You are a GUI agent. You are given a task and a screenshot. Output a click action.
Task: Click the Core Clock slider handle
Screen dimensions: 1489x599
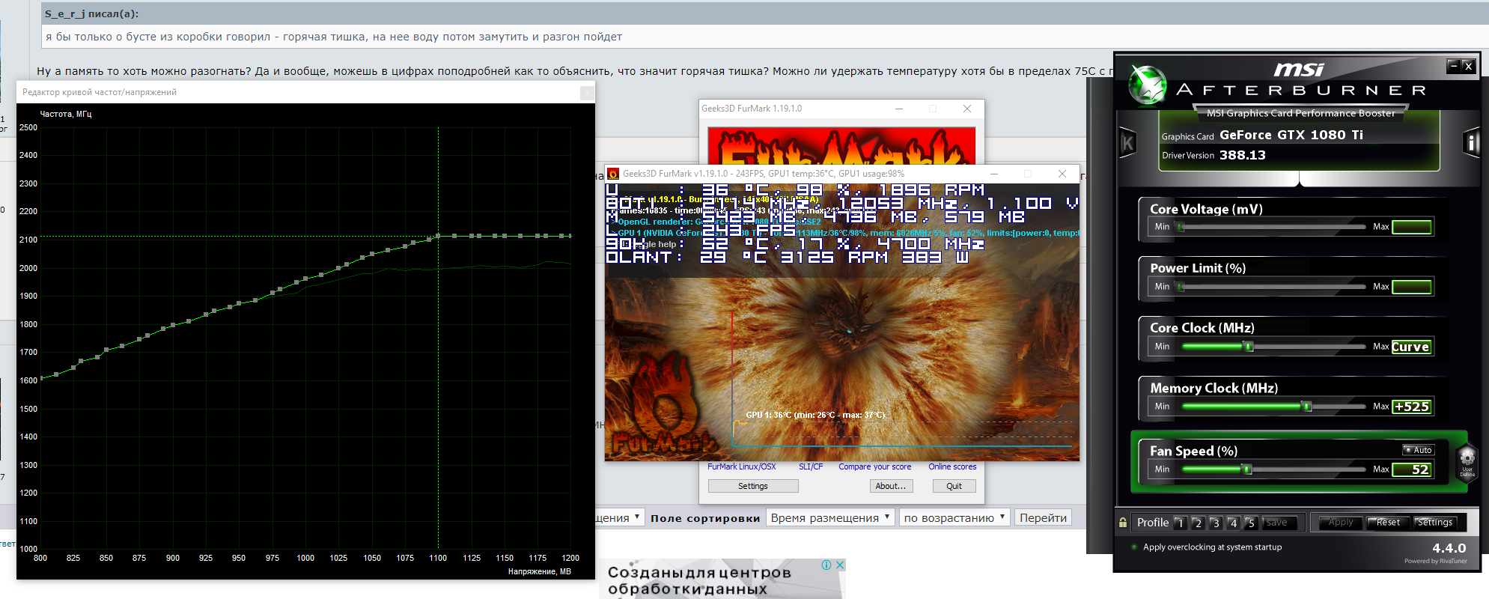(1248, 346)
